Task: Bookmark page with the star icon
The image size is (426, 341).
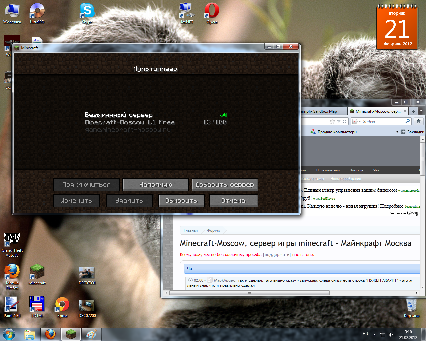Action: [332, 121]
